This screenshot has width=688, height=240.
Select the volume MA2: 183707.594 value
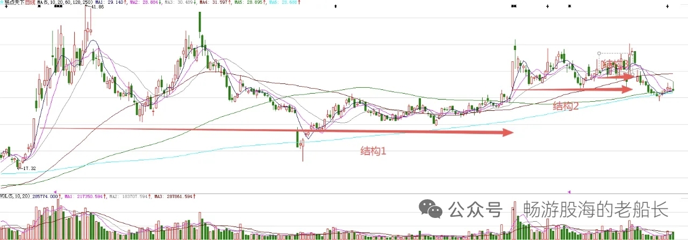coord(128,196)
